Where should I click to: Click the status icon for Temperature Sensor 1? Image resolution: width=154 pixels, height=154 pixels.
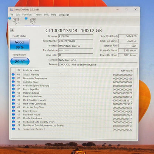(x=13, y=129)
